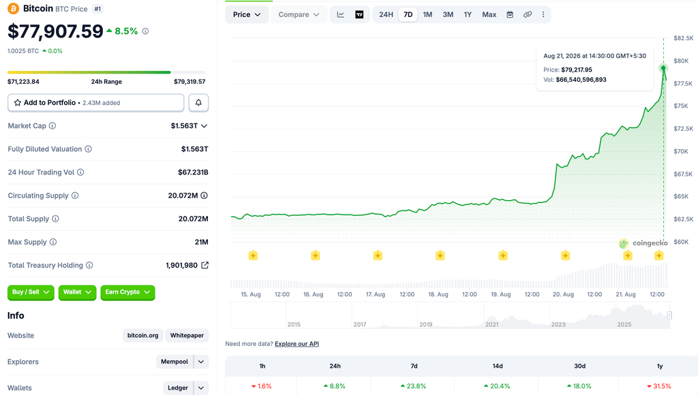Click Add to Portfolio button
This screenshot has height=395, width=698.
[x=95, y=103]
